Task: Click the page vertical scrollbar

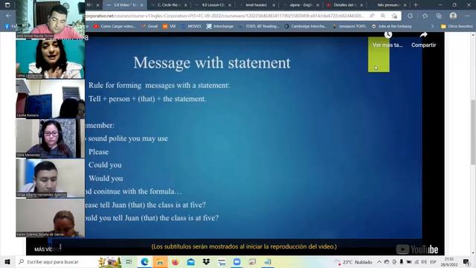Action: click(473, 133)
